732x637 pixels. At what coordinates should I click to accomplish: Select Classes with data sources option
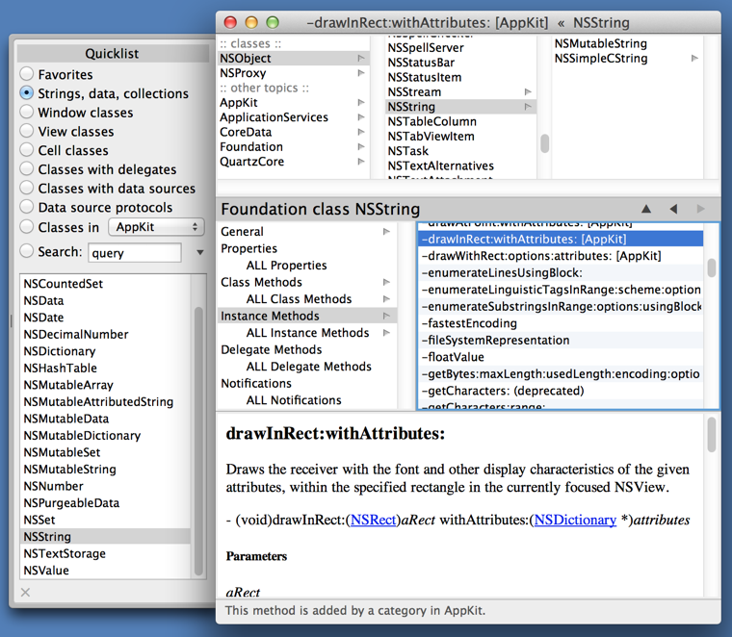click(x=27, y=188)
